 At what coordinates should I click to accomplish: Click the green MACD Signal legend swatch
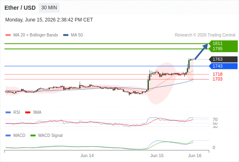[x=33, y=136]
